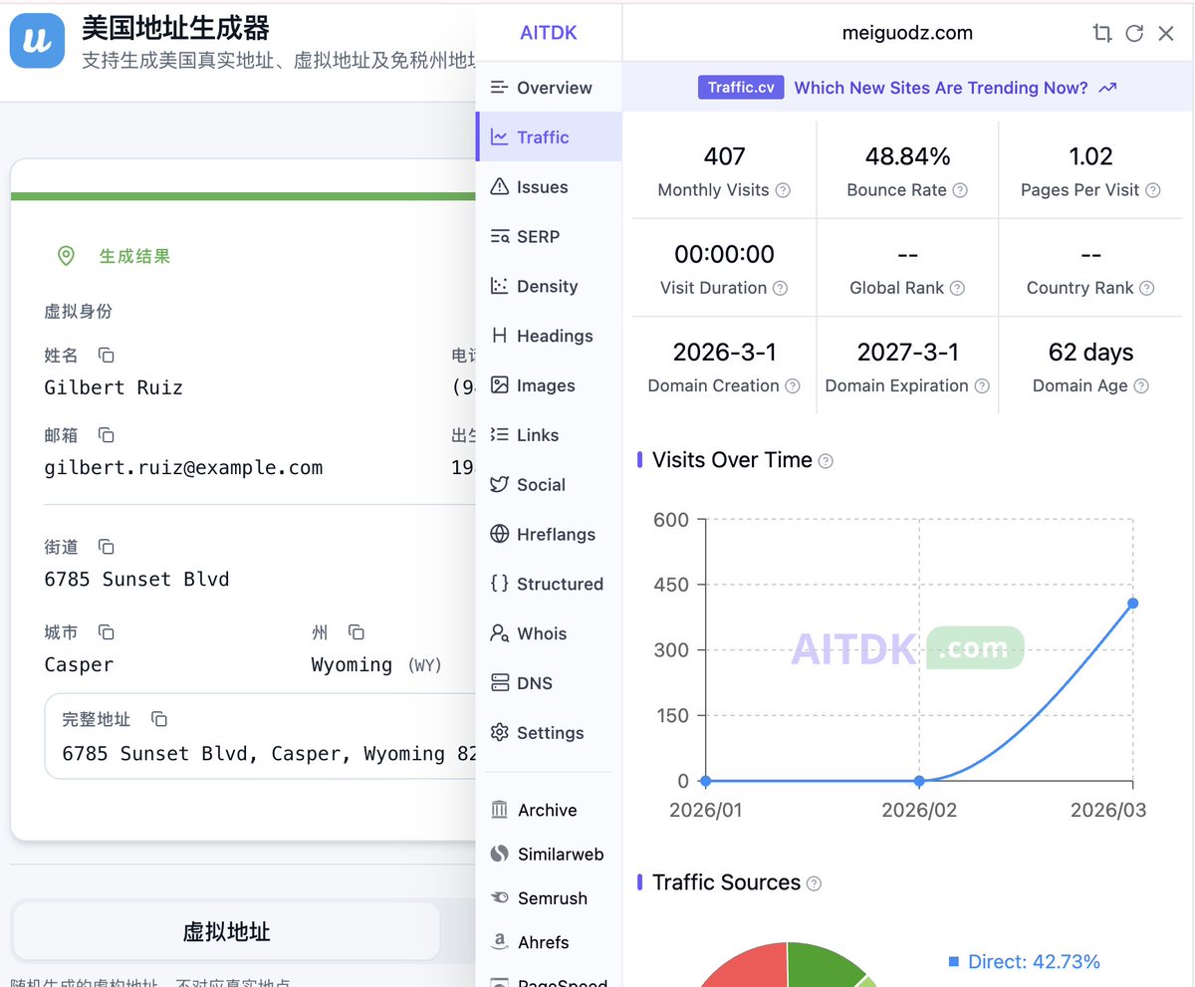Click help icon next to Visit Duration
Image resolution: width=1195 pixels, height=987 pixels.
pos(780,288)
